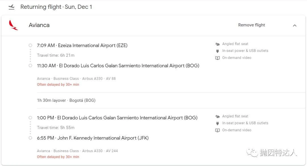
Task: Select the 7:09 AM Ezeiza departure circle
Action: (x=30, y=45)
